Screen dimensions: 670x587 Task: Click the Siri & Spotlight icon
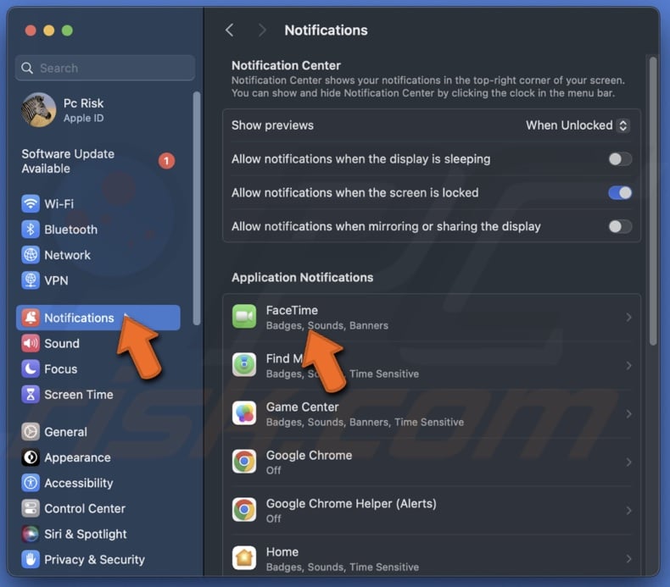[31, 534]
